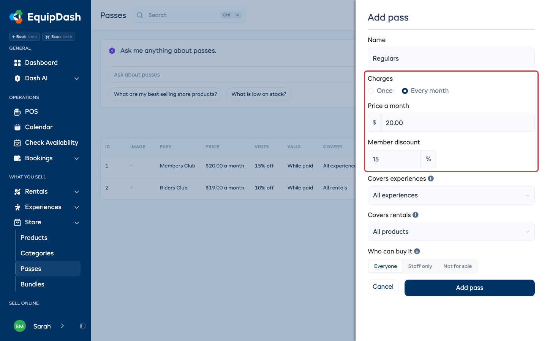Click the Experiences hiker icon

point(17,207)
